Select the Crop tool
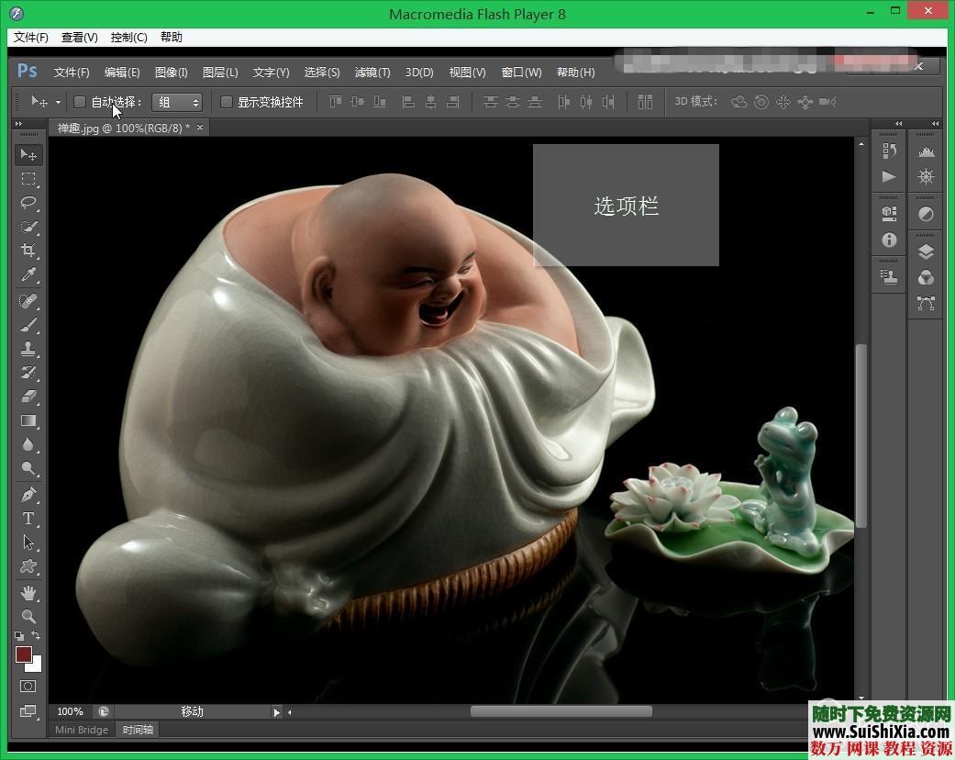Viewport: 955px width, 760px height. (x=28, y=250)
